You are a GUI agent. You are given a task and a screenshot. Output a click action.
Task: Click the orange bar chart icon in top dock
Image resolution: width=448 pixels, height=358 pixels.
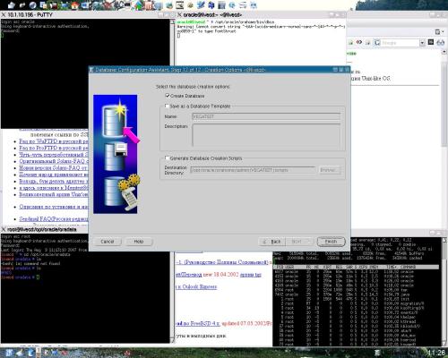(149, 5)
